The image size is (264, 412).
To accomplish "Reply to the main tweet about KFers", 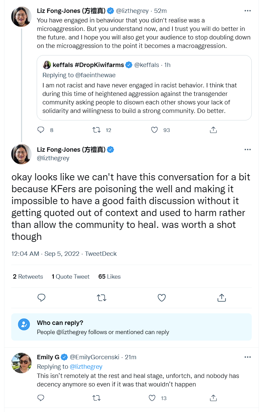I will (x=41, y=298).
